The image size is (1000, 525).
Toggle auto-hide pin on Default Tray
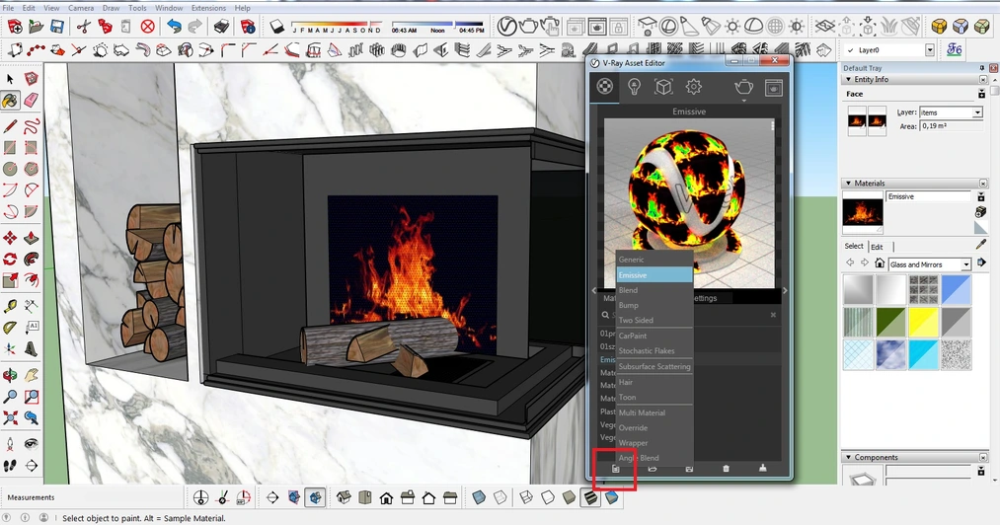(982, 68)
